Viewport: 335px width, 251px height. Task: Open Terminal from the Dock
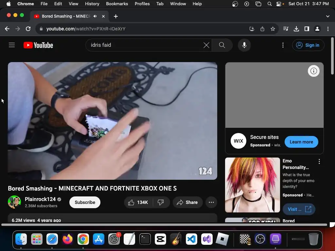pos(145,239)
